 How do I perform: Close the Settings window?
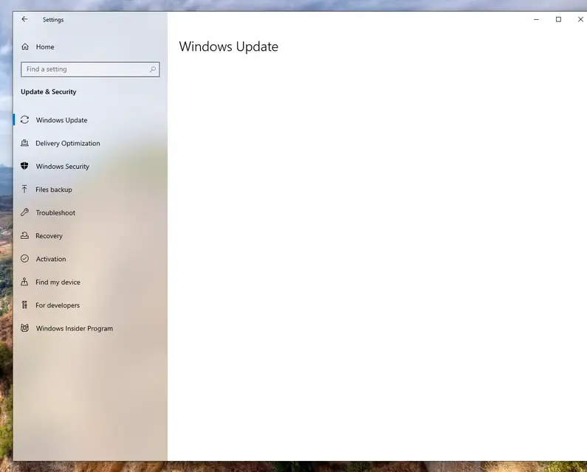580,19
